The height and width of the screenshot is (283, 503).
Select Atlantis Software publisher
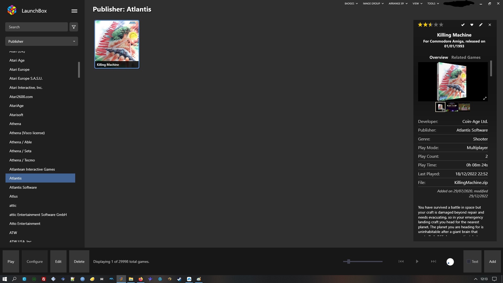(x=40, y=187)
